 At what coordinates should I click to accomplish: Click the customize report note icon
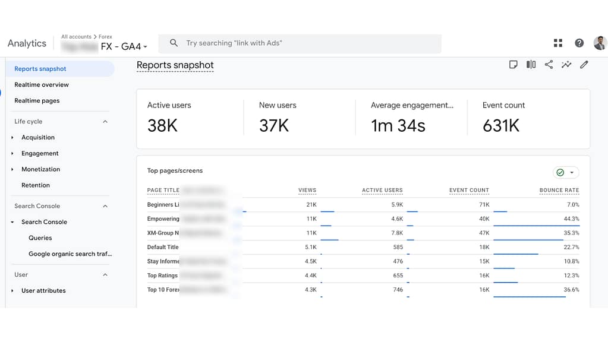pyautogui.click(x=514, y=65)
